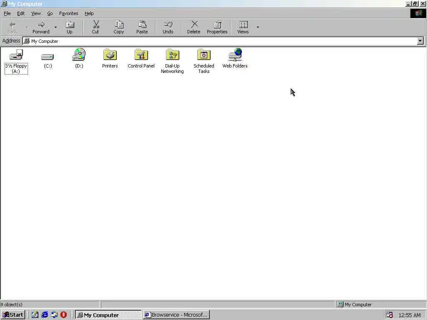Screen dimensions: 427x320
Task: Click the Paste toolbar button
Action: coord(142,27)
